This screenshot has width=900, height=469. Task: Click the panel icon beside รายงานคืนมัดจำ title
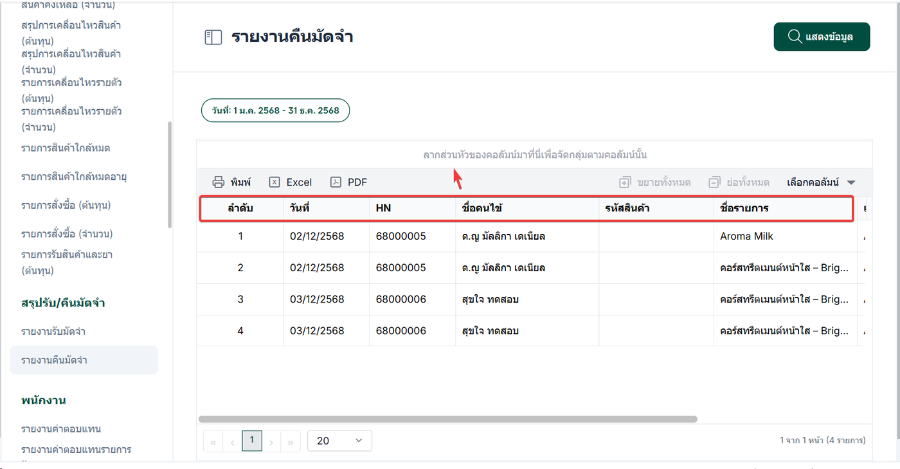tap(213, 37)
